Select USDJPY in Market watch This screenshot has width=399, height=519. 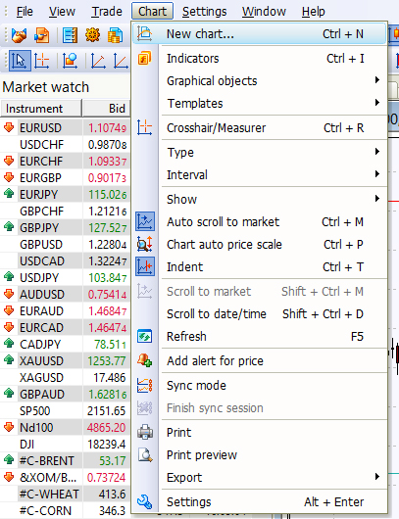pos(39,278)
